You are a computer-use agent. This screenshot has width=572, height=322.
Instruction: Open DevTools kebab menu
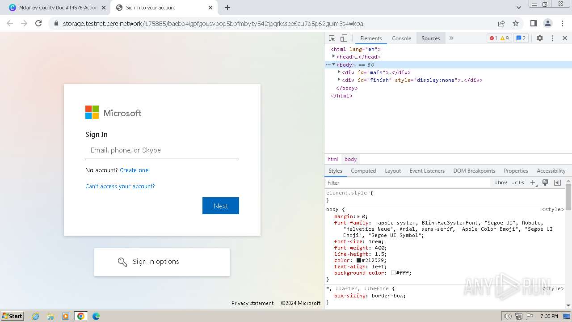pyautogui.click(x=552, y=38)
